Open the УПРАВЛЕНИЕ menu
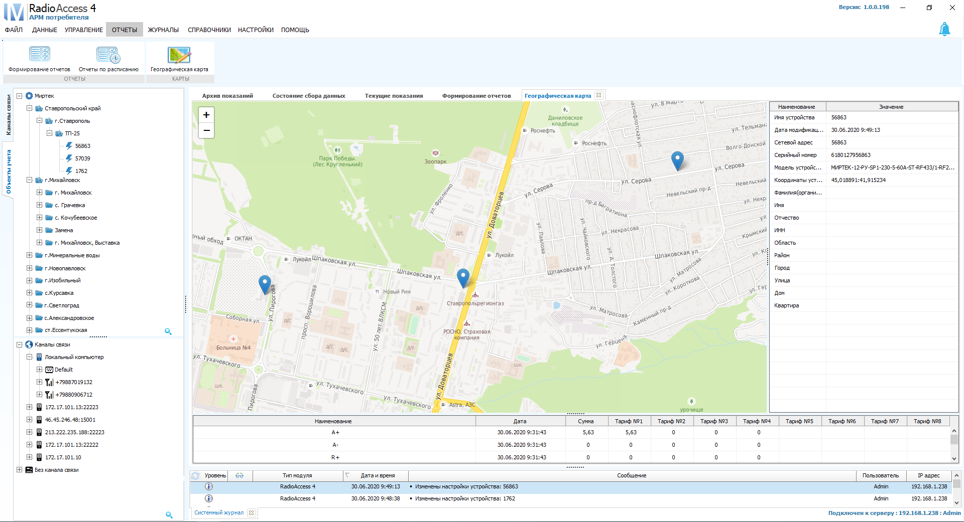Screen dimensions: 964x522 point(84,30)
